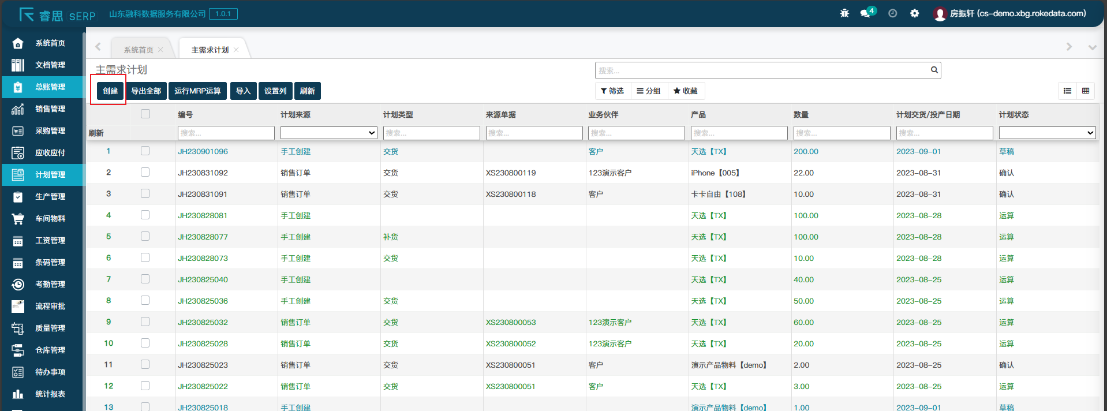Switch to the 系统首页 tab

(x=139, y=50)
